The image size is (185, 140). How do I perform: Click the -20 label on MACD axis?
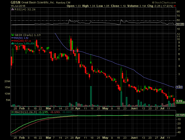point(179,124)
